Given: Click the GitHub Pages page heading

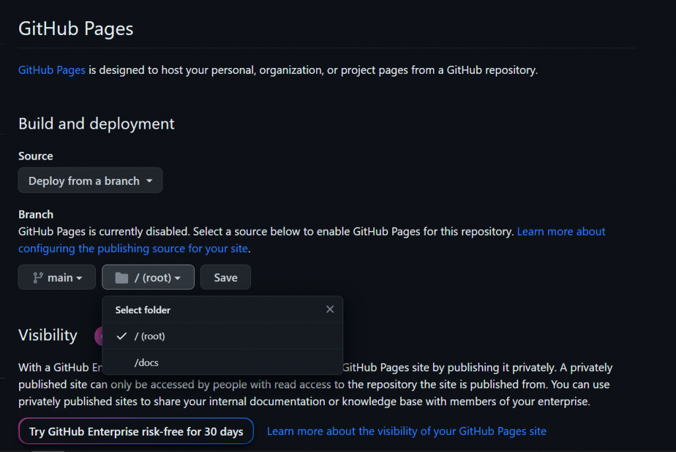Looking at the screenshot, I should [x=76, y=29].
